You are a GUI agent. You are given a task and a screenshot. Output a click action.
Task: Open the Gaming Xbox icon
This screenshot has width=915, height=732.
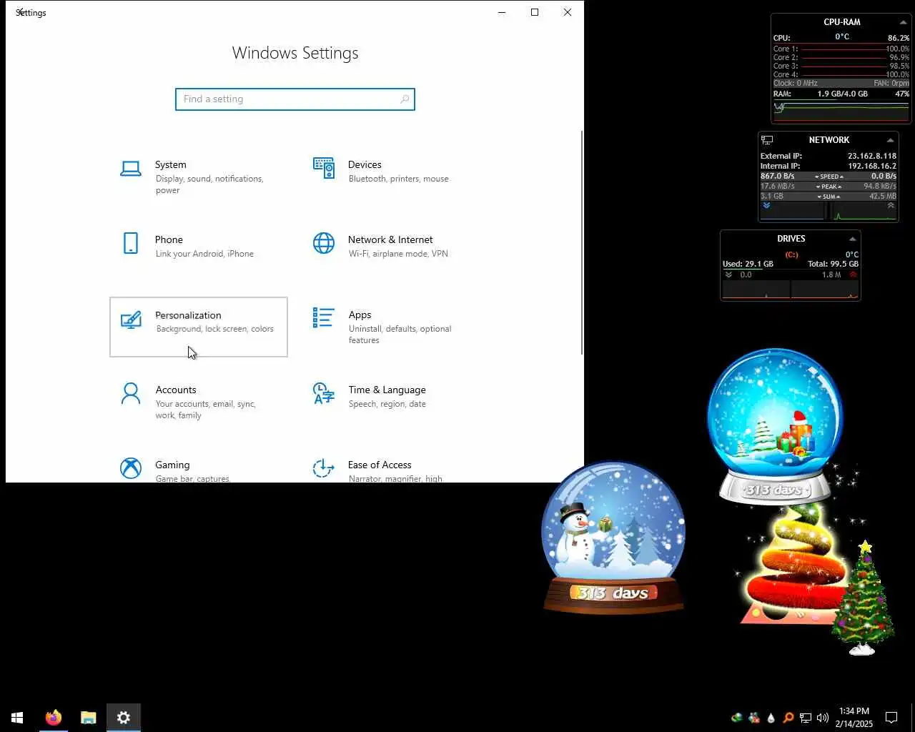(x=131, y=468)
